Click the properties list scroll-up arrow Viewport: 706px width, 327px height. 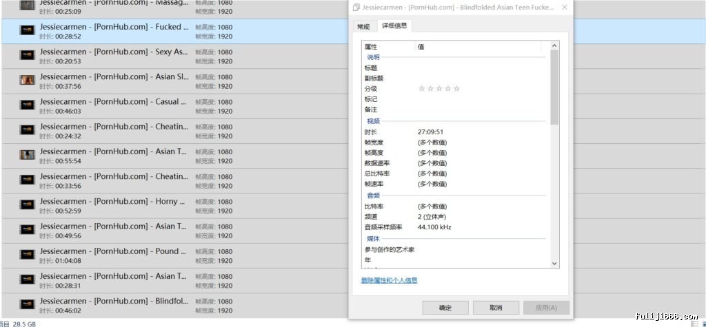(554, 45)
